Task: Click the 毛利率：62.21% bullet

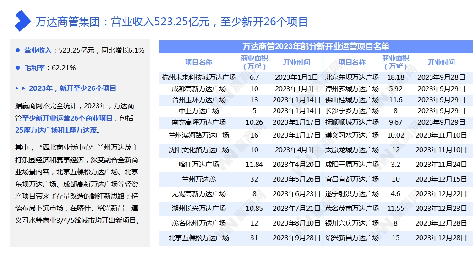Action: click(50, 68)
